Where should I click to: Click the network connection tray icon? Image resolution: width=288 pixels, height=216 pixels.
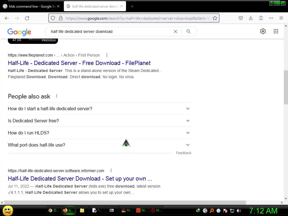(x=232, y=211)
